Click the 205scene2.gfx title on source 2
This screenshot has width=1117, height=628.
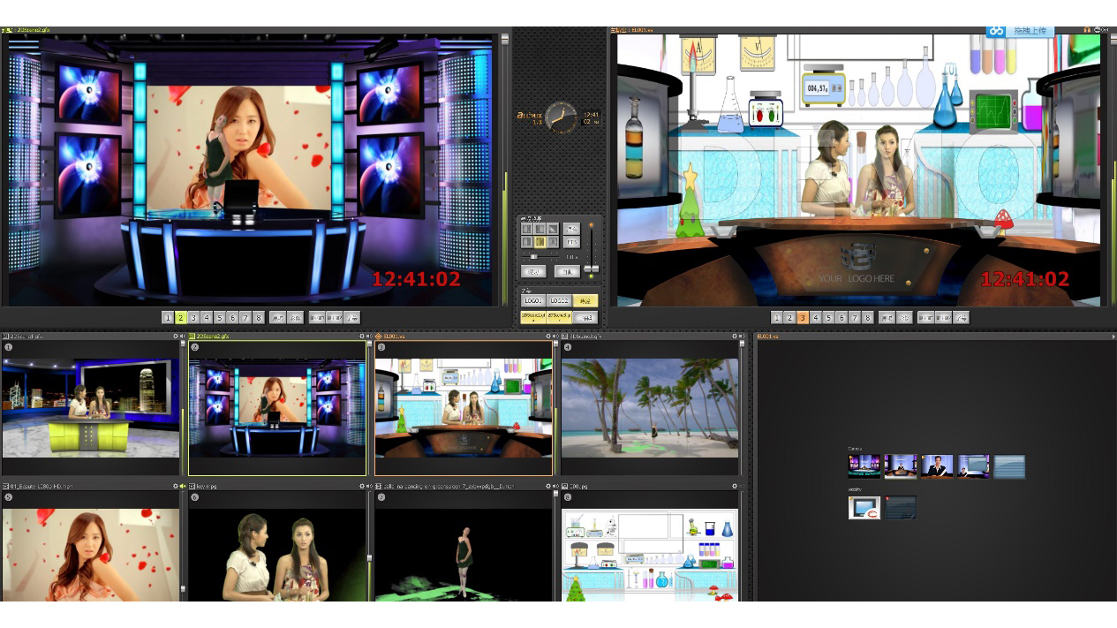[x=211, y=337]
